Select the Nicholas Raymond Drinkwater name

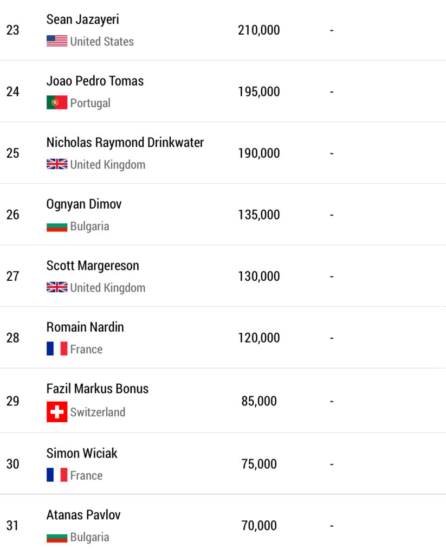[x=125, y=143]
